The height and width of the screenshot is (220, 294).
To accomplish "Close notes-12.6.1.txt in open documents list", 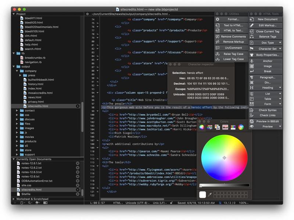I will tap(78, 163).
